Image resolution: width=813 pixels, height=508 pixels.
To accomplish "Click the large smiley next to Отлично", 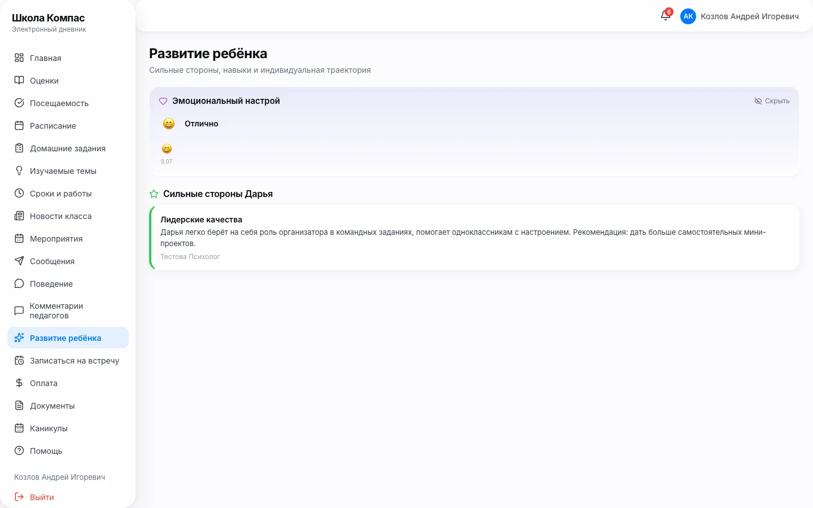I will point(169,124).
